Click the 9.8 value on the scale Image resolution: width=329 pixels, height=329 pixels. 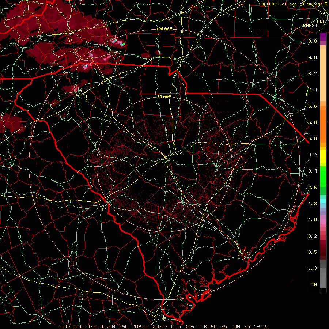[x=313, y=41]
